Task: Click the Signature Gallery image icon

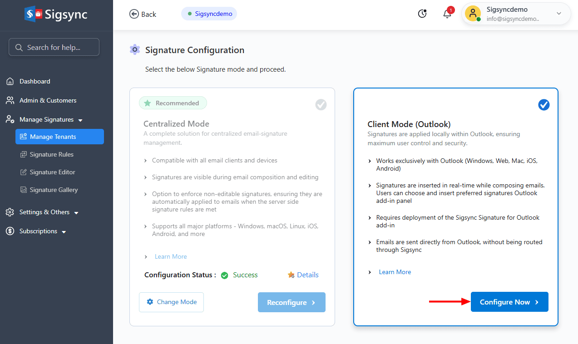Action: 24,190
